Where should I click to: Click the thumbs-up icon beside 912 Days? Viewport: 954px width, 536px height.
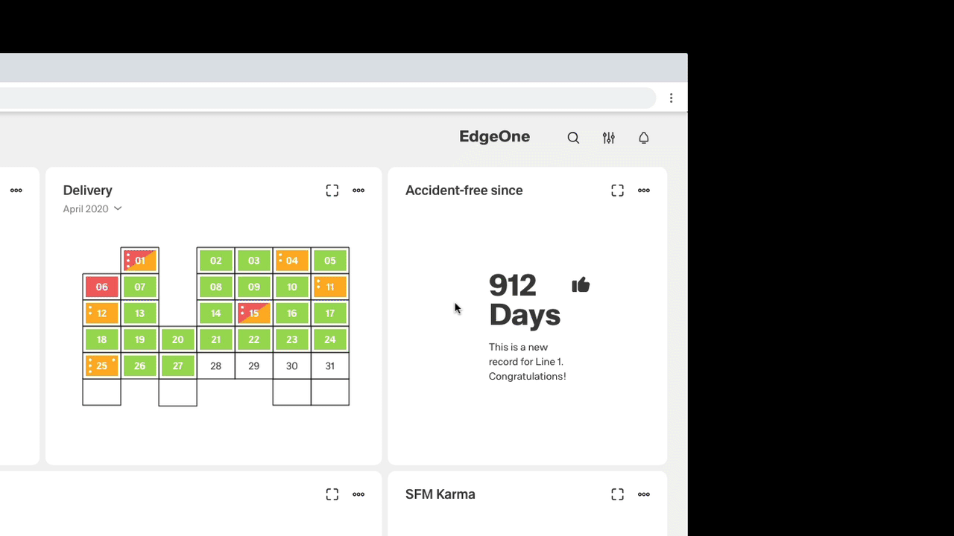pyautogui.click(x=581, y=285)
